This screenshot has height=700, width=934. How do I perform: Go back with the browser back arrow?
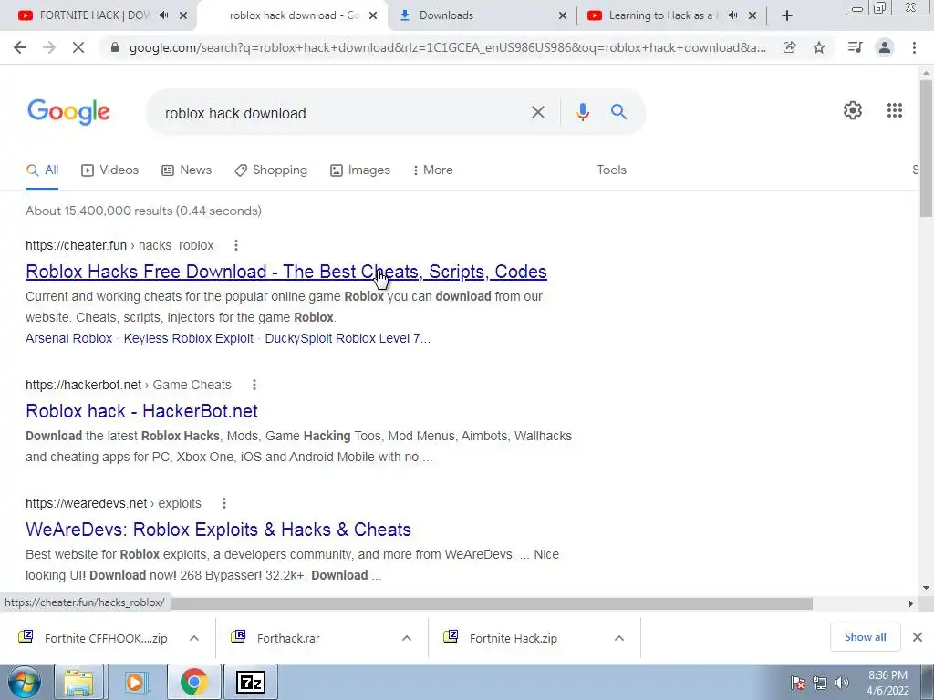[20, 47]
